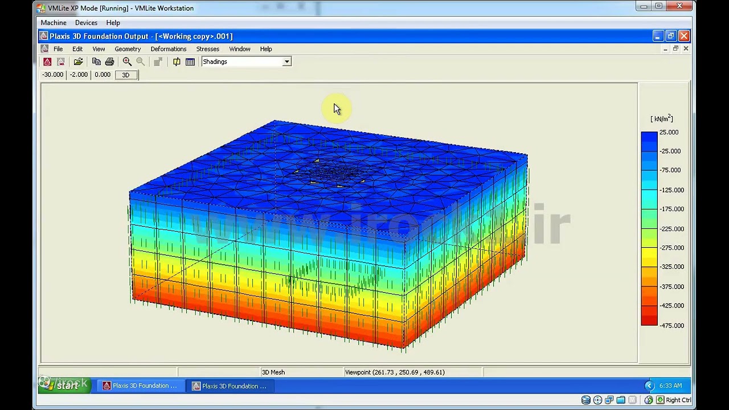Click the red Plaxis program toolbar icon

(47, 61)
